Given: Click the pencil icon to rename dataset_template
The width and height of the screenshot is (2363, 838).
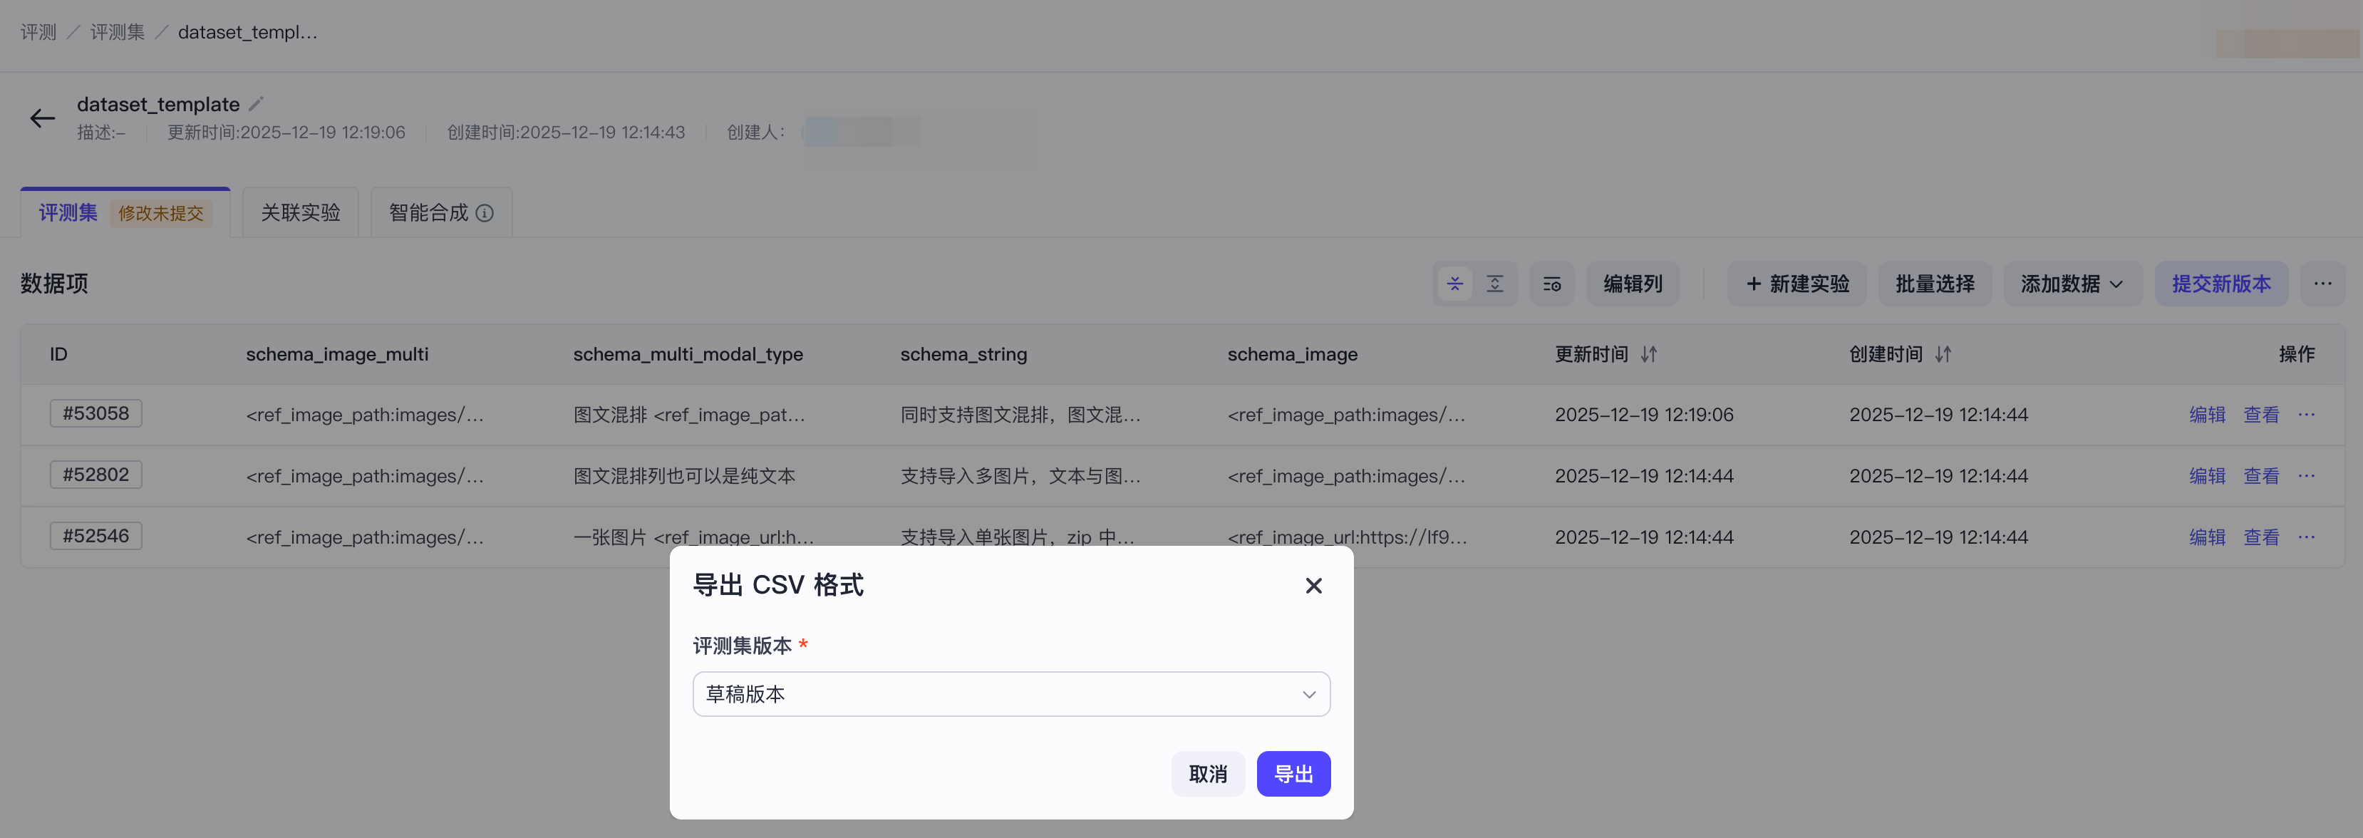Looking at the screenshot, I should point(256,105).
